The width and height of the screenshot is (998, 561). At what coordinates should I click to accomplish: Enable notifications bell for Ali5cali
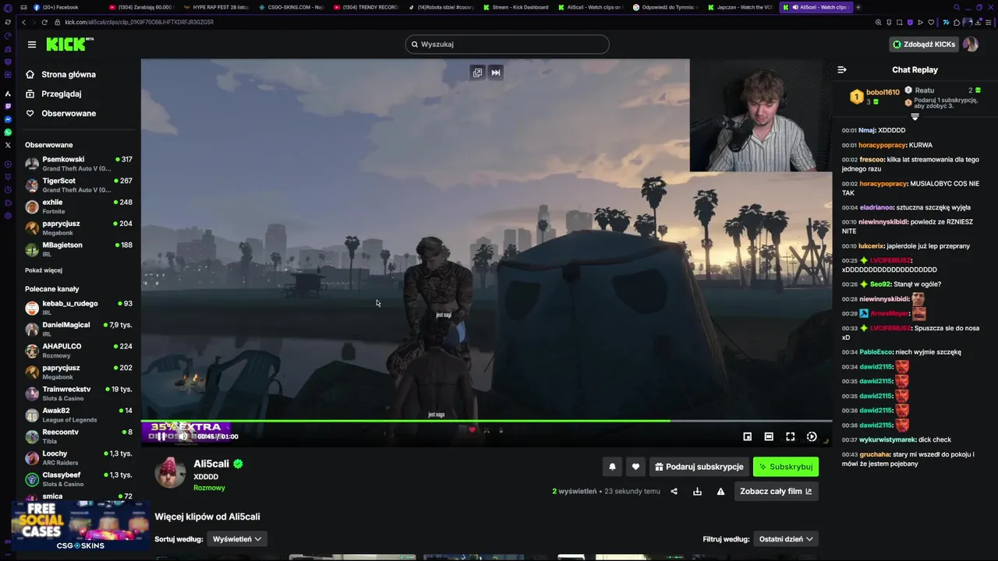(x=612, y=467)
